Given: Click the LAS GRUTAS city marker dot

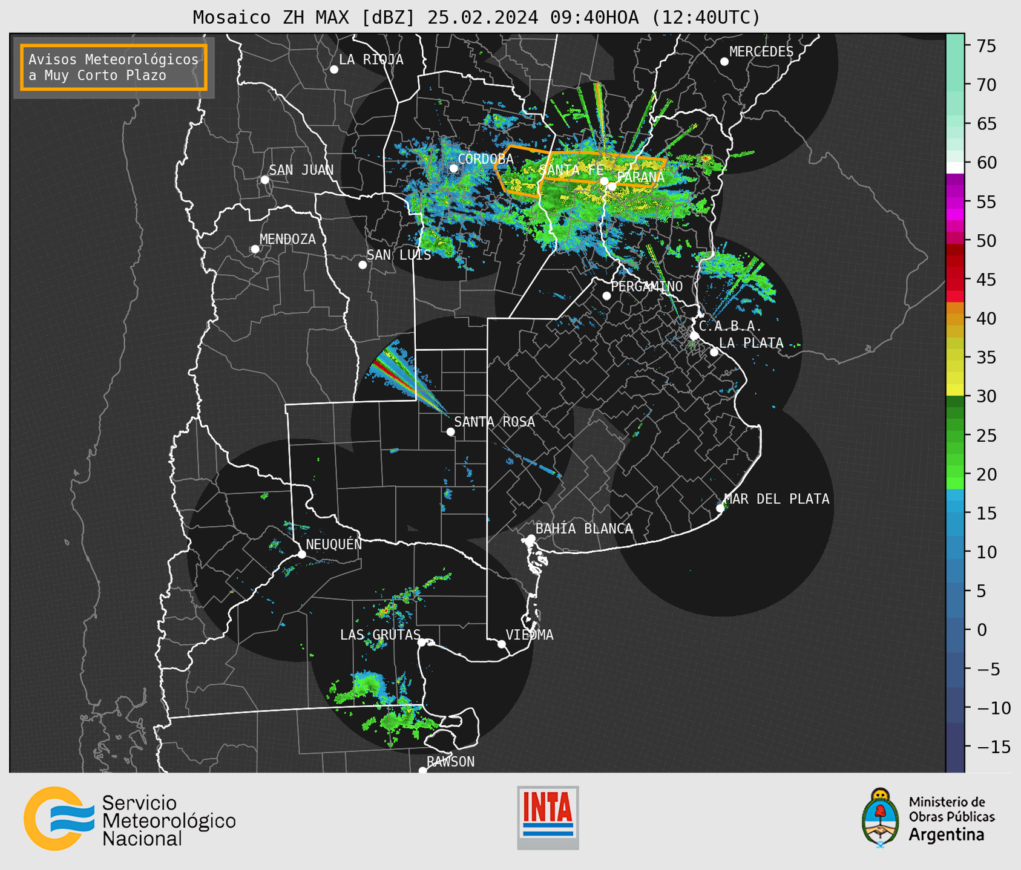Looking at the screenshot, I should (422, 643).
